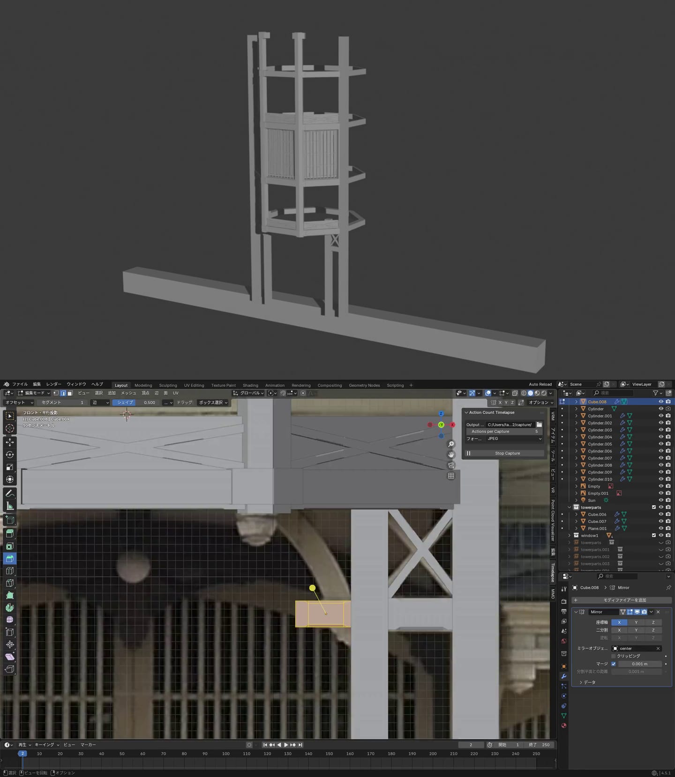Uncheck the マージ checkbox

pos(614,664)
